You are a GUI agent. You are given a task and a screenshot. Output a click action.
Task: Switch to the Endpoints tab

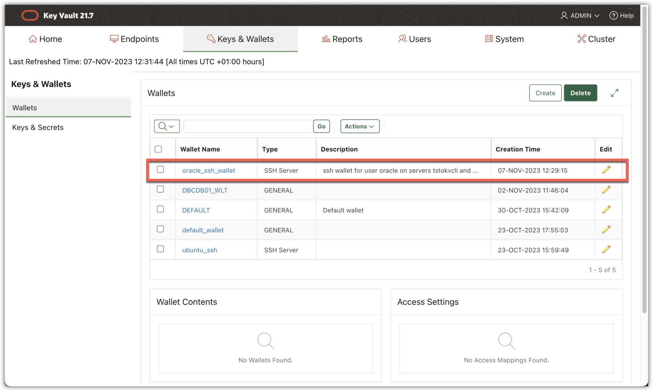click(x=134, y=39)
